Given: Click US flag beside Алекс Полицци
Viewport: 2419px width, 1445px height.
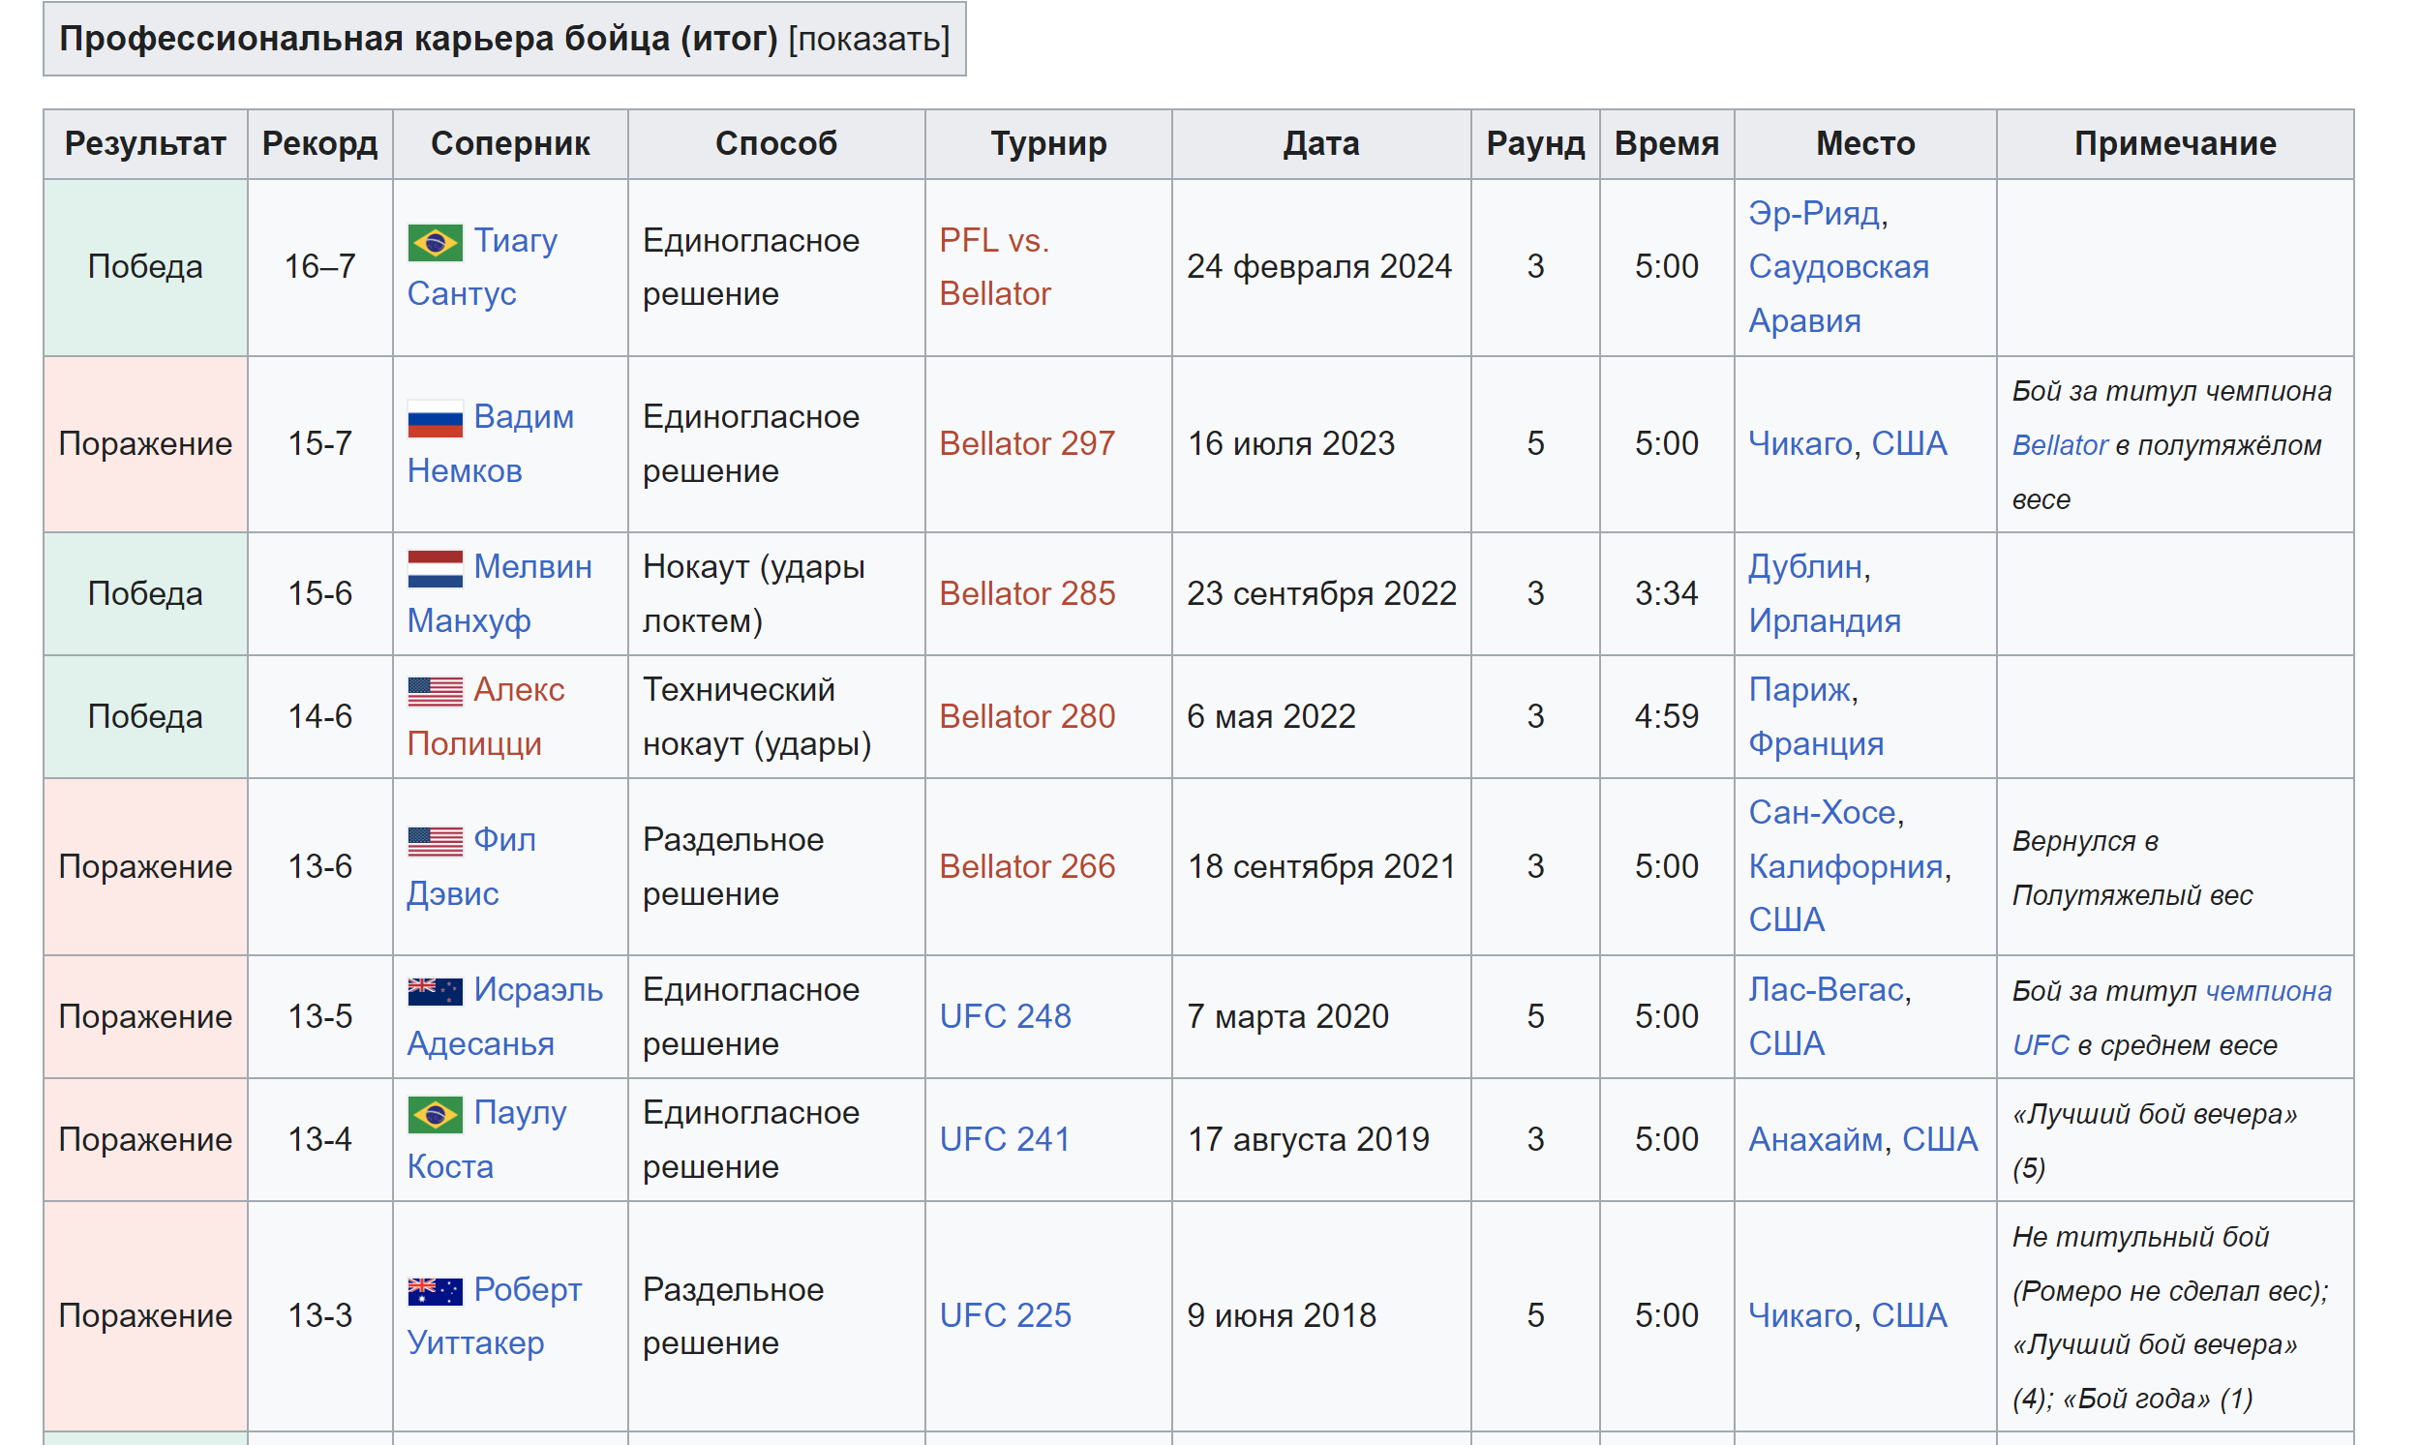Looking at the screenshot, I should coord(435,691).
